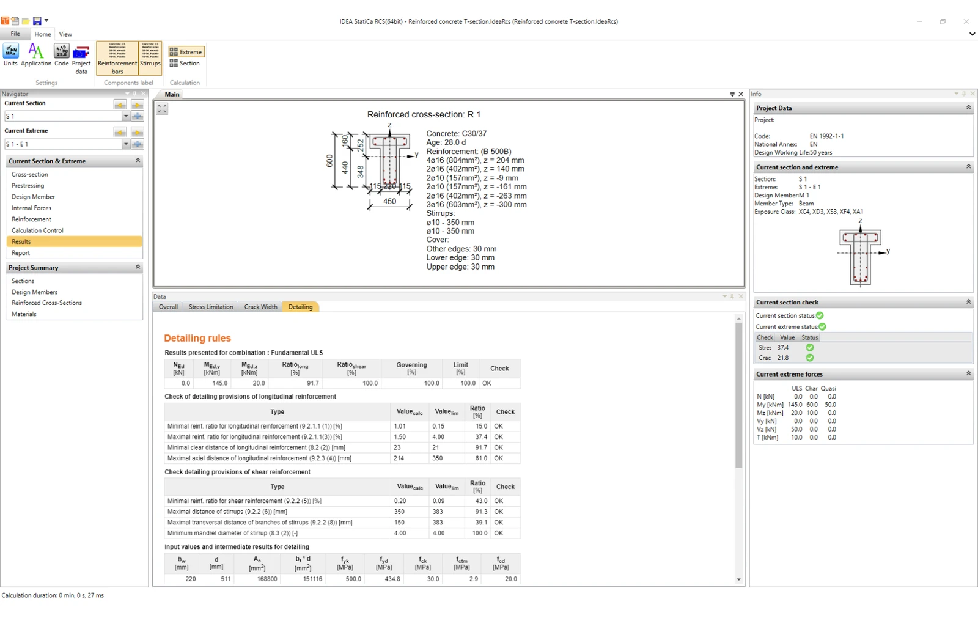This screenshot has width=978, height=618.
Task: Toggle Stirrups components label
Action: [x=150, y=59]
